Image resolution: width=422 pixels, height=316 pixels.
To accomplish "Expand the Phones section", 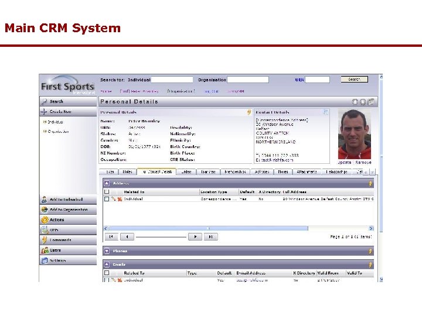I will [107, 251].
